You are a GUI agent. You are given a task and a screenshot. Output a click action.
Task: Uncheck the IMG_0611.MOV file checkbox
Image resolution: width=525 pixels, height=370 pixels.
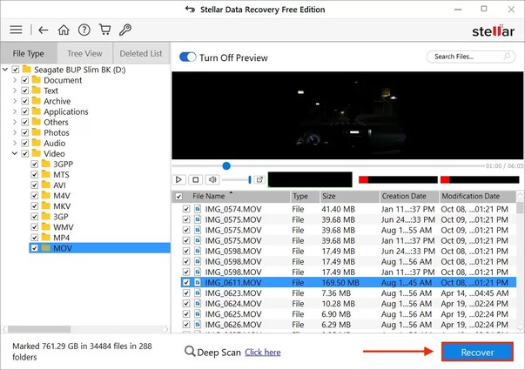(x=186, y=283)
